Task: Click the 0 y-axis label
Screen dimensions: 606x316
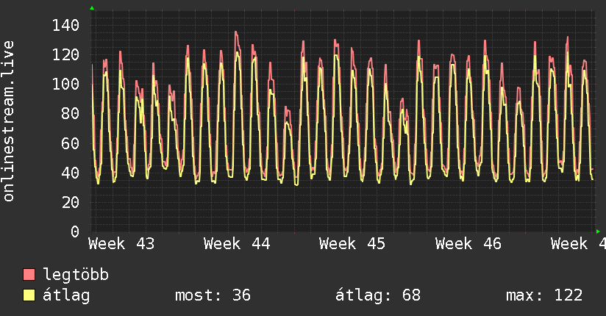Action: point(75,231)
